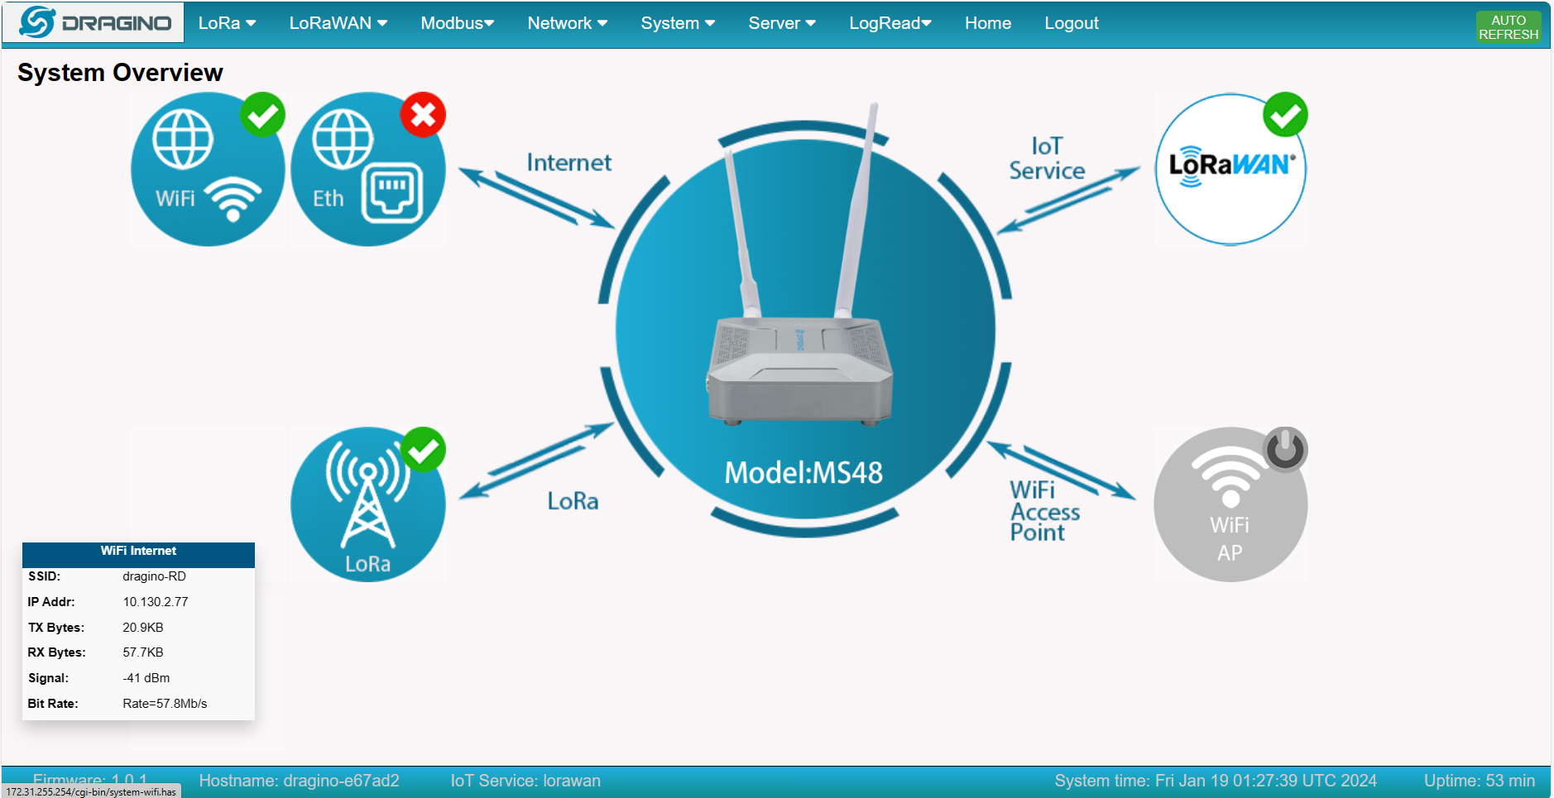Click the LoRa tower status icon

point(368,504)
